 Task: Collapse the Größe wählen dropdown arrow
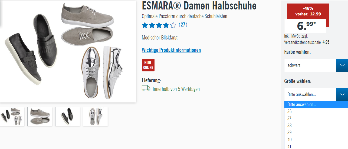coord(342,94)
